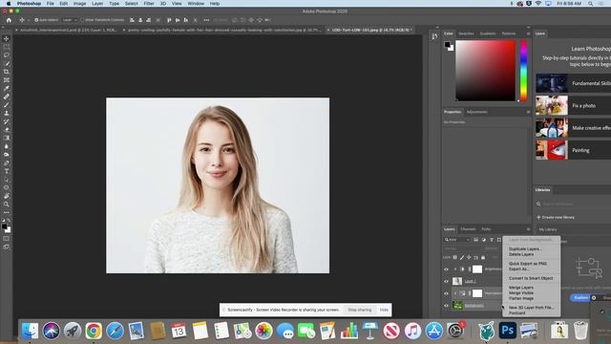Click the Home icon in options bar
This screenshot has height=344, width=611.
tap(9, 20)
